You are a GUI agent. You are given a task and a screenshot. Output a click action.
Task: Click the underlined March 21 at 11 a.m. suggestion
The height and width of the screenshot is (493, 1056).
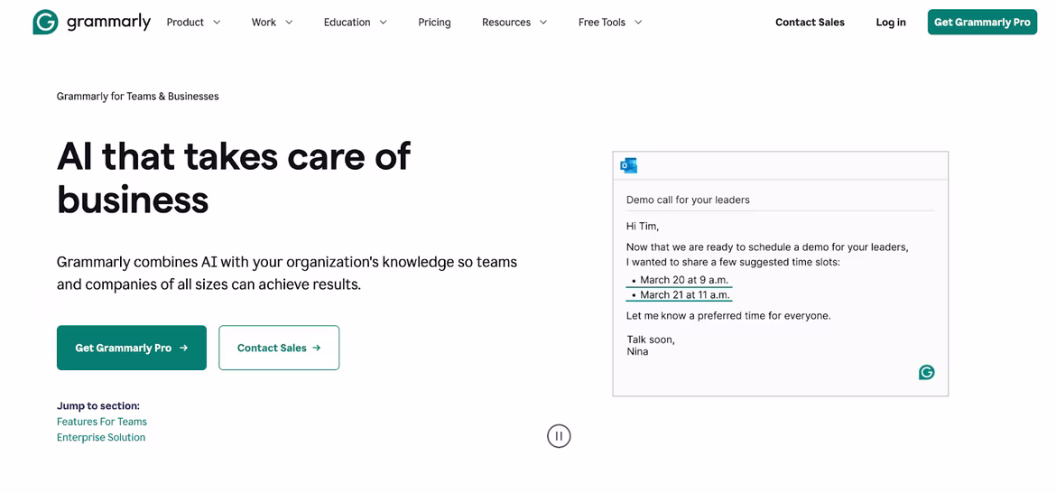[684, 295]
